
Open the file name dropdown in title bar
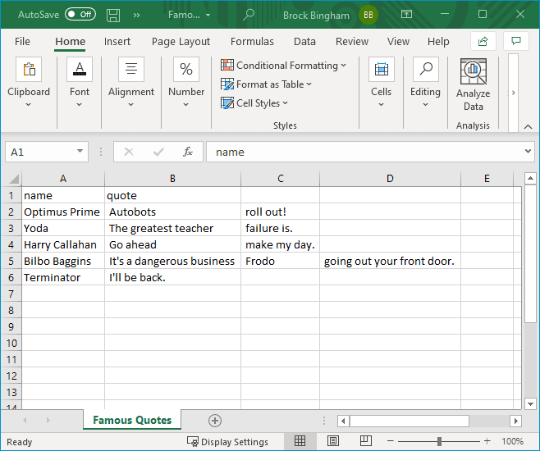click(208, 15)
